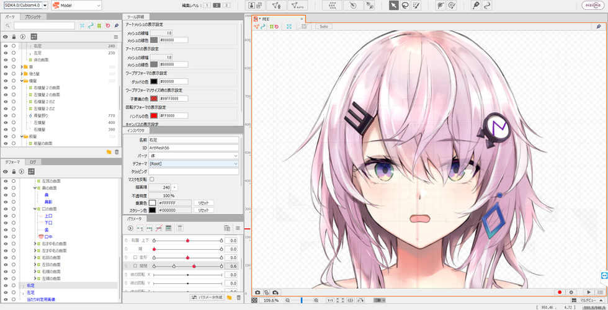
Task: Open texture atlas editor icon
Action: (x=255, y=6)
